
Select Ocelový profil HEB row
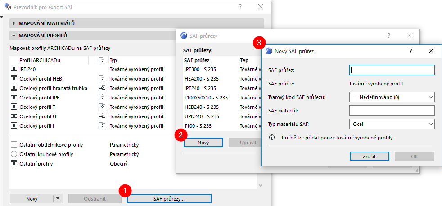pos(93,79)
